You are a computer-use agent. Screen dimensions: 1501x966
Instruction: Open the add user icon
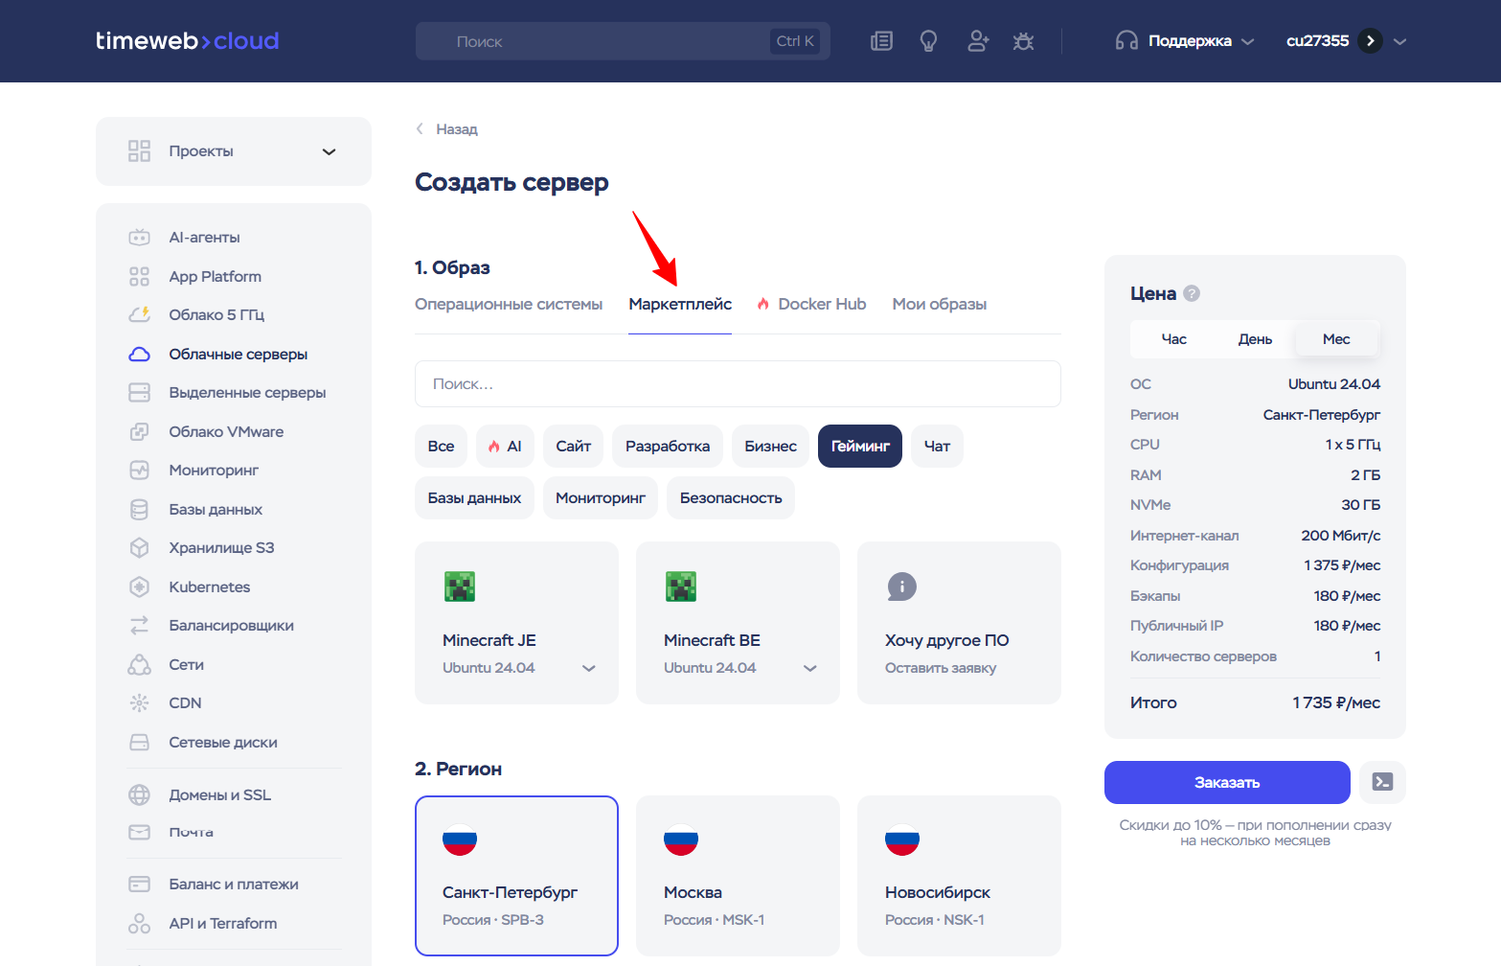(977, 41)
